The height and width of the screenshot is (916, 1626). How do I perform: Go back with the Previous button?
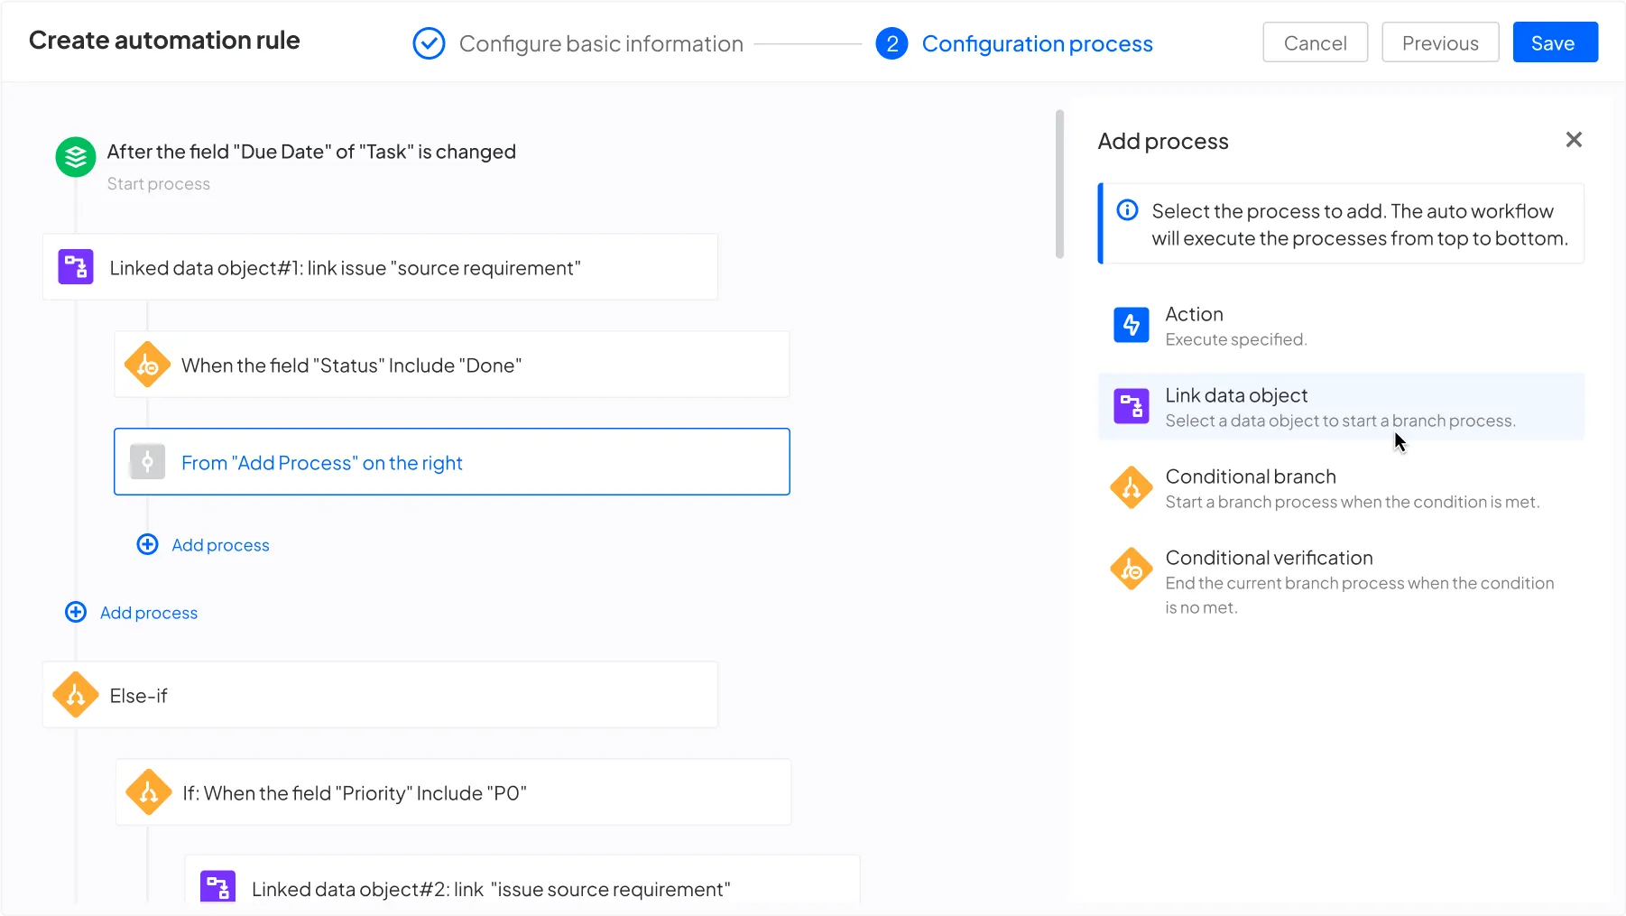[1440, 42]
